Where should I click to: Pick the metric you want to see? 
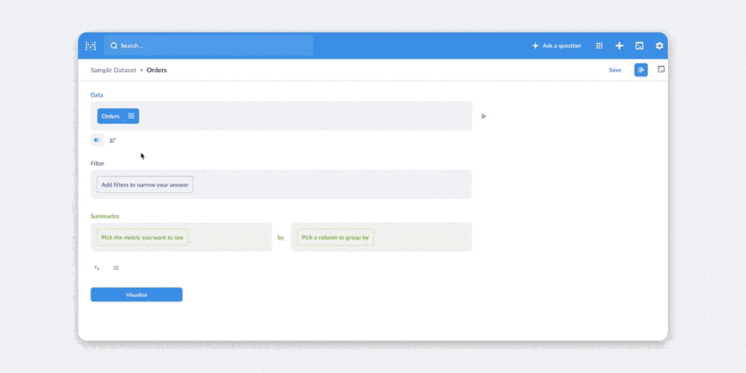click(x=143, y=237)
